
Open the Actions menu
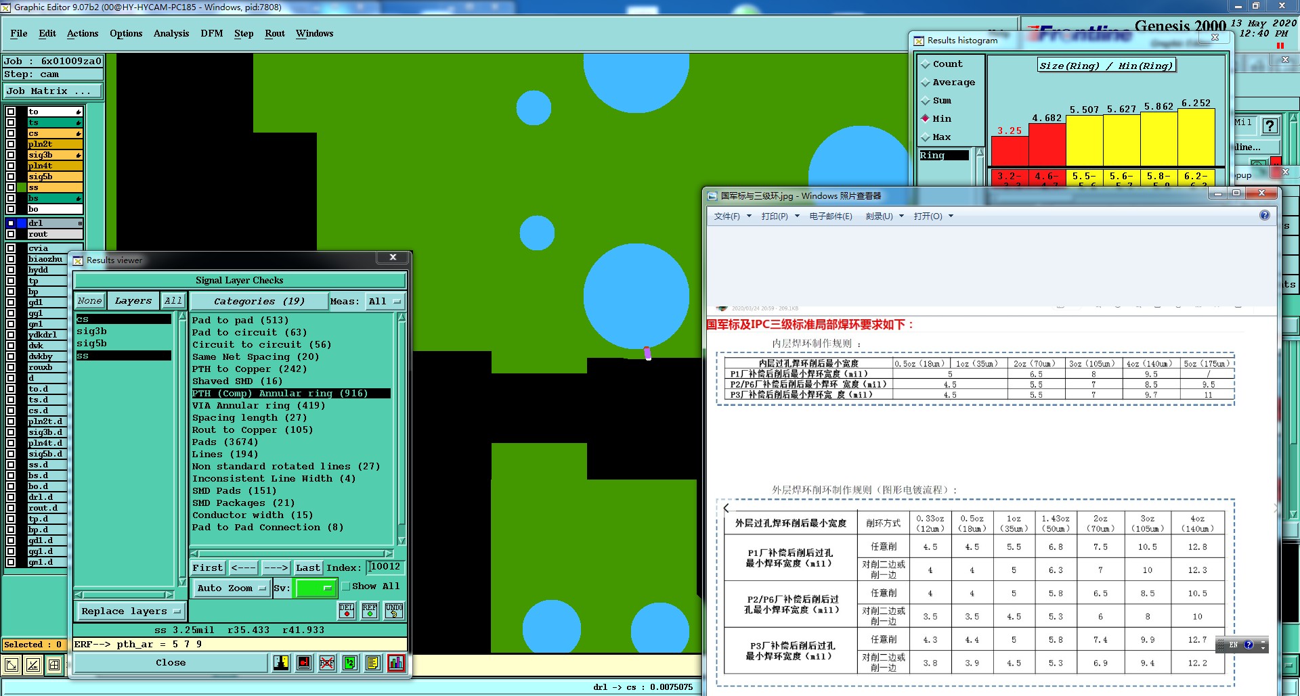coord(83,33)
